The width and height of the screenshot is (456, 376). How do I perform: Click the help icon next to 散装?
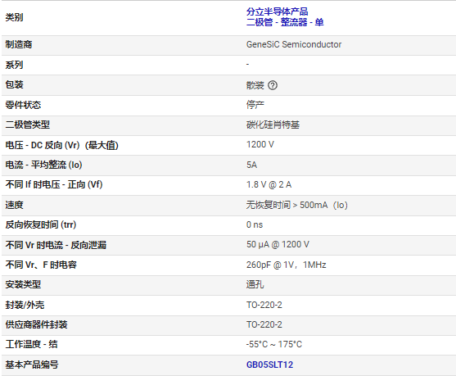pos(273,85)
